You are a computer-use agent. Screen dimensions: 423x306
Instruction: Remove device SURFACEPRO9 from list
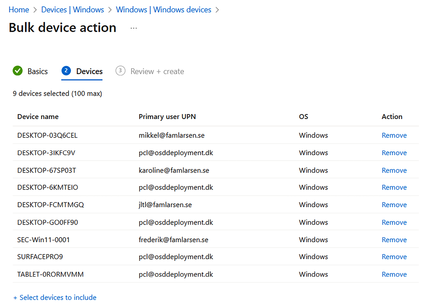point(394,257)
